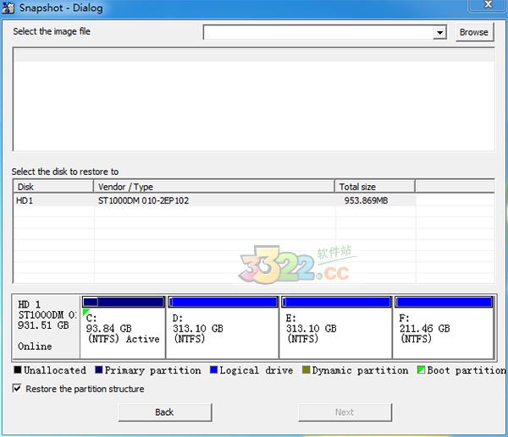Click the HD 1 disk info panel
Screen dimensions: 508x437
pos(46,325)
